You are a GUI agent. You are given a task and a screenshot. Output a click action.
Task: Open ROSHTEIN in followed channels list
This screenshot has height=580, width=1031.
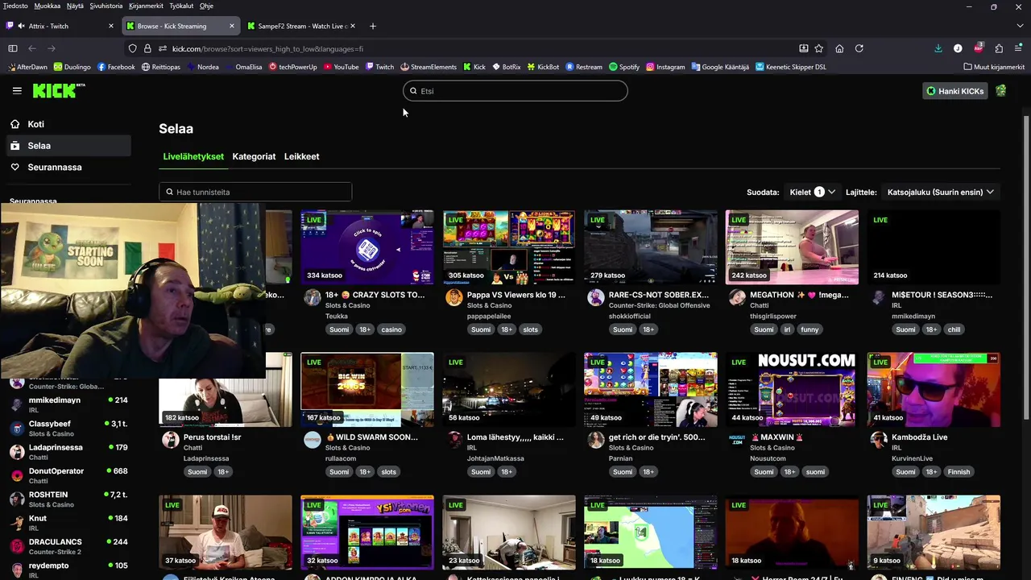[x=68, y=499]
